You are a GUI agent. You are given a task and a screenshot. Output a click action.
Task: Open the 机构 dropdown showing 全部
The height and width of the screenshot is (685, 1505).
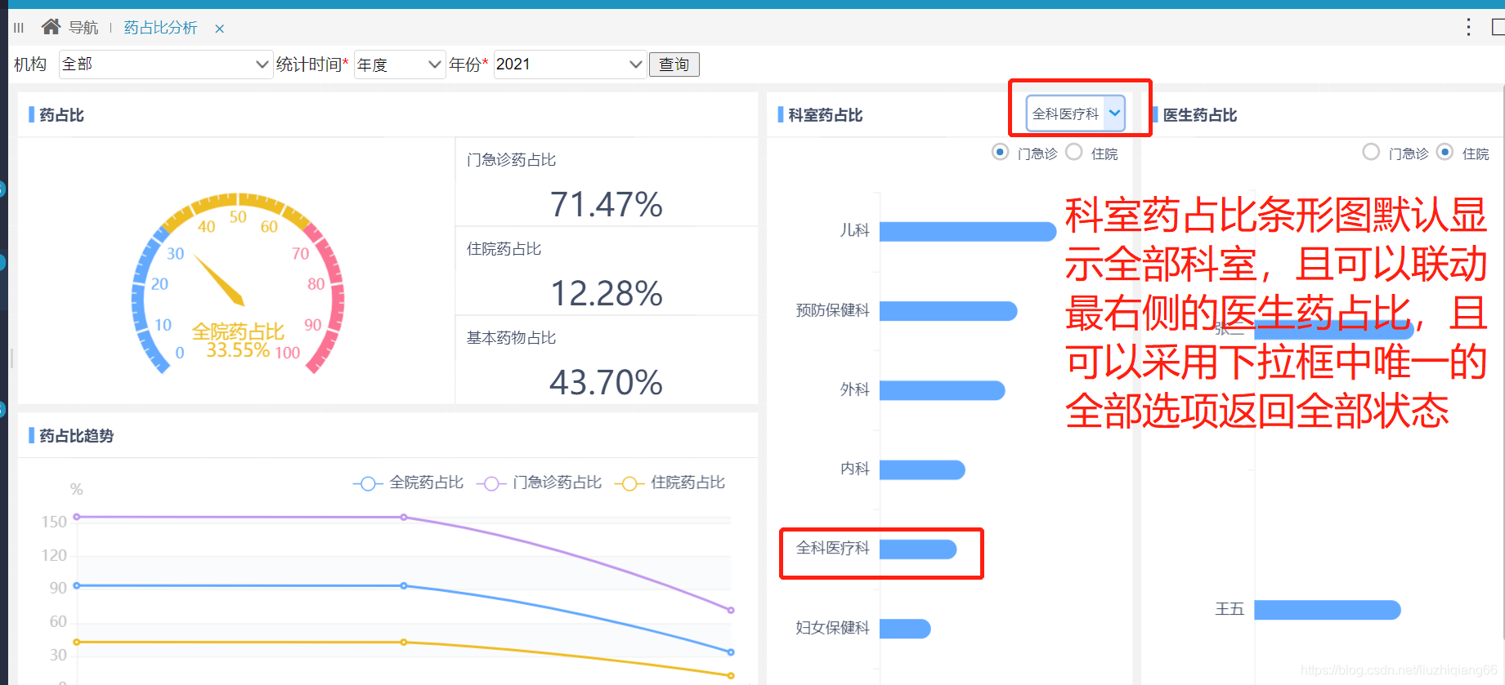click(165, 64)
